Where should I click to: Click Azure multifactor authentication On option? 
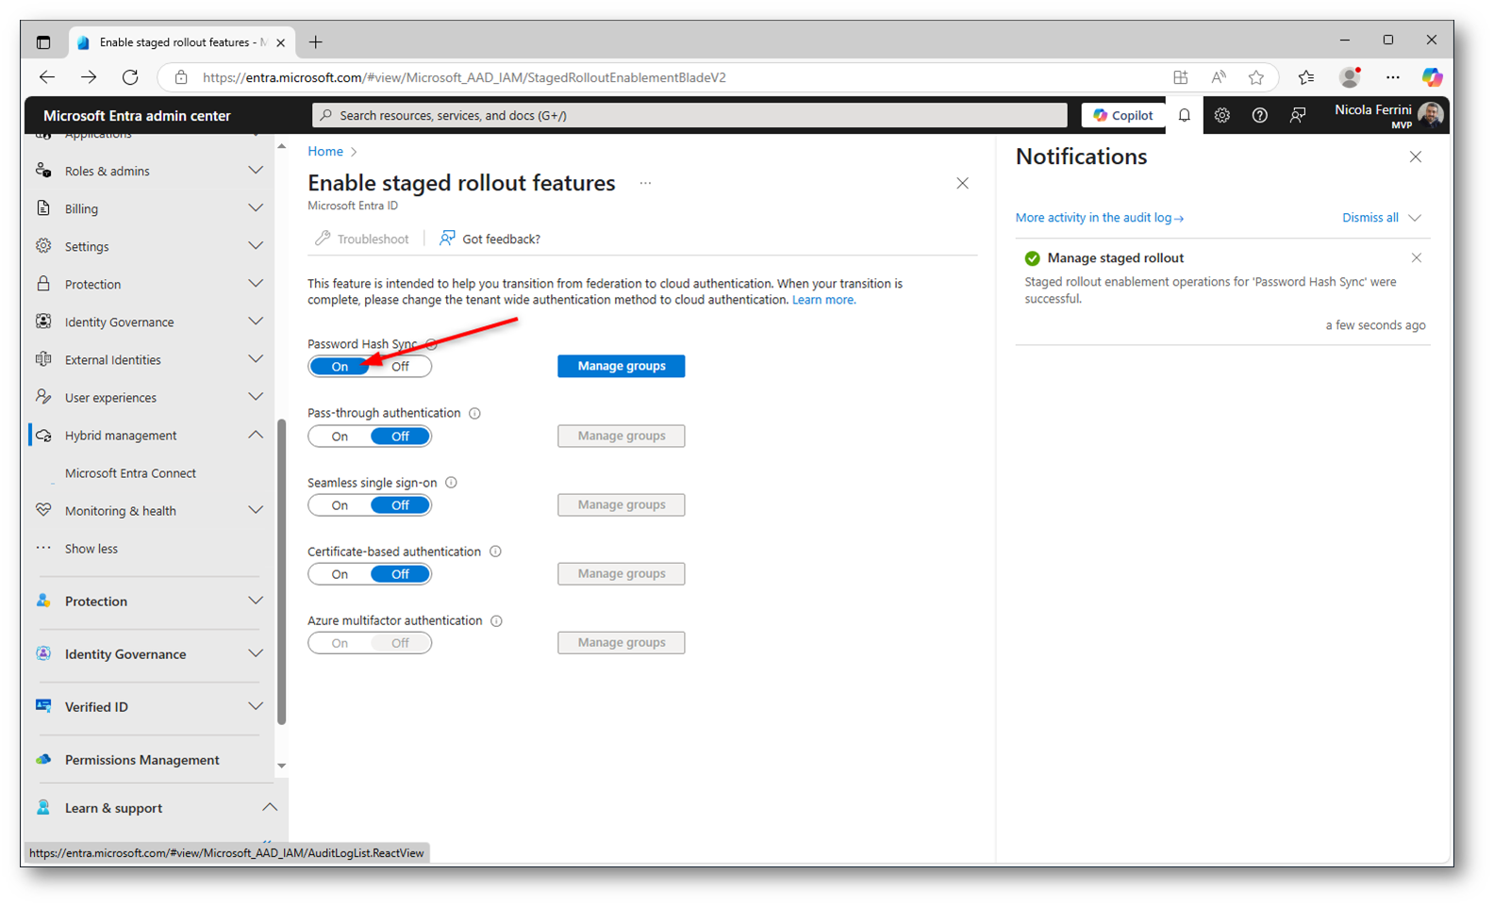pos(340,643)
